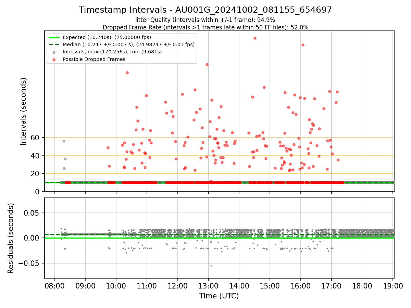Select the 'Dropped Frame Rate' subtitle line showing 52.0%

205,27
